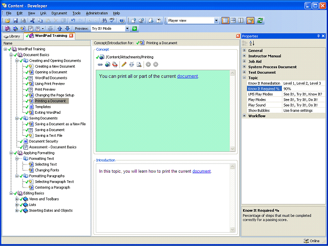328x246 pixels.
Task: Click the Print icon next to Save
Action: pyautogui.click(x=23, y=20)
